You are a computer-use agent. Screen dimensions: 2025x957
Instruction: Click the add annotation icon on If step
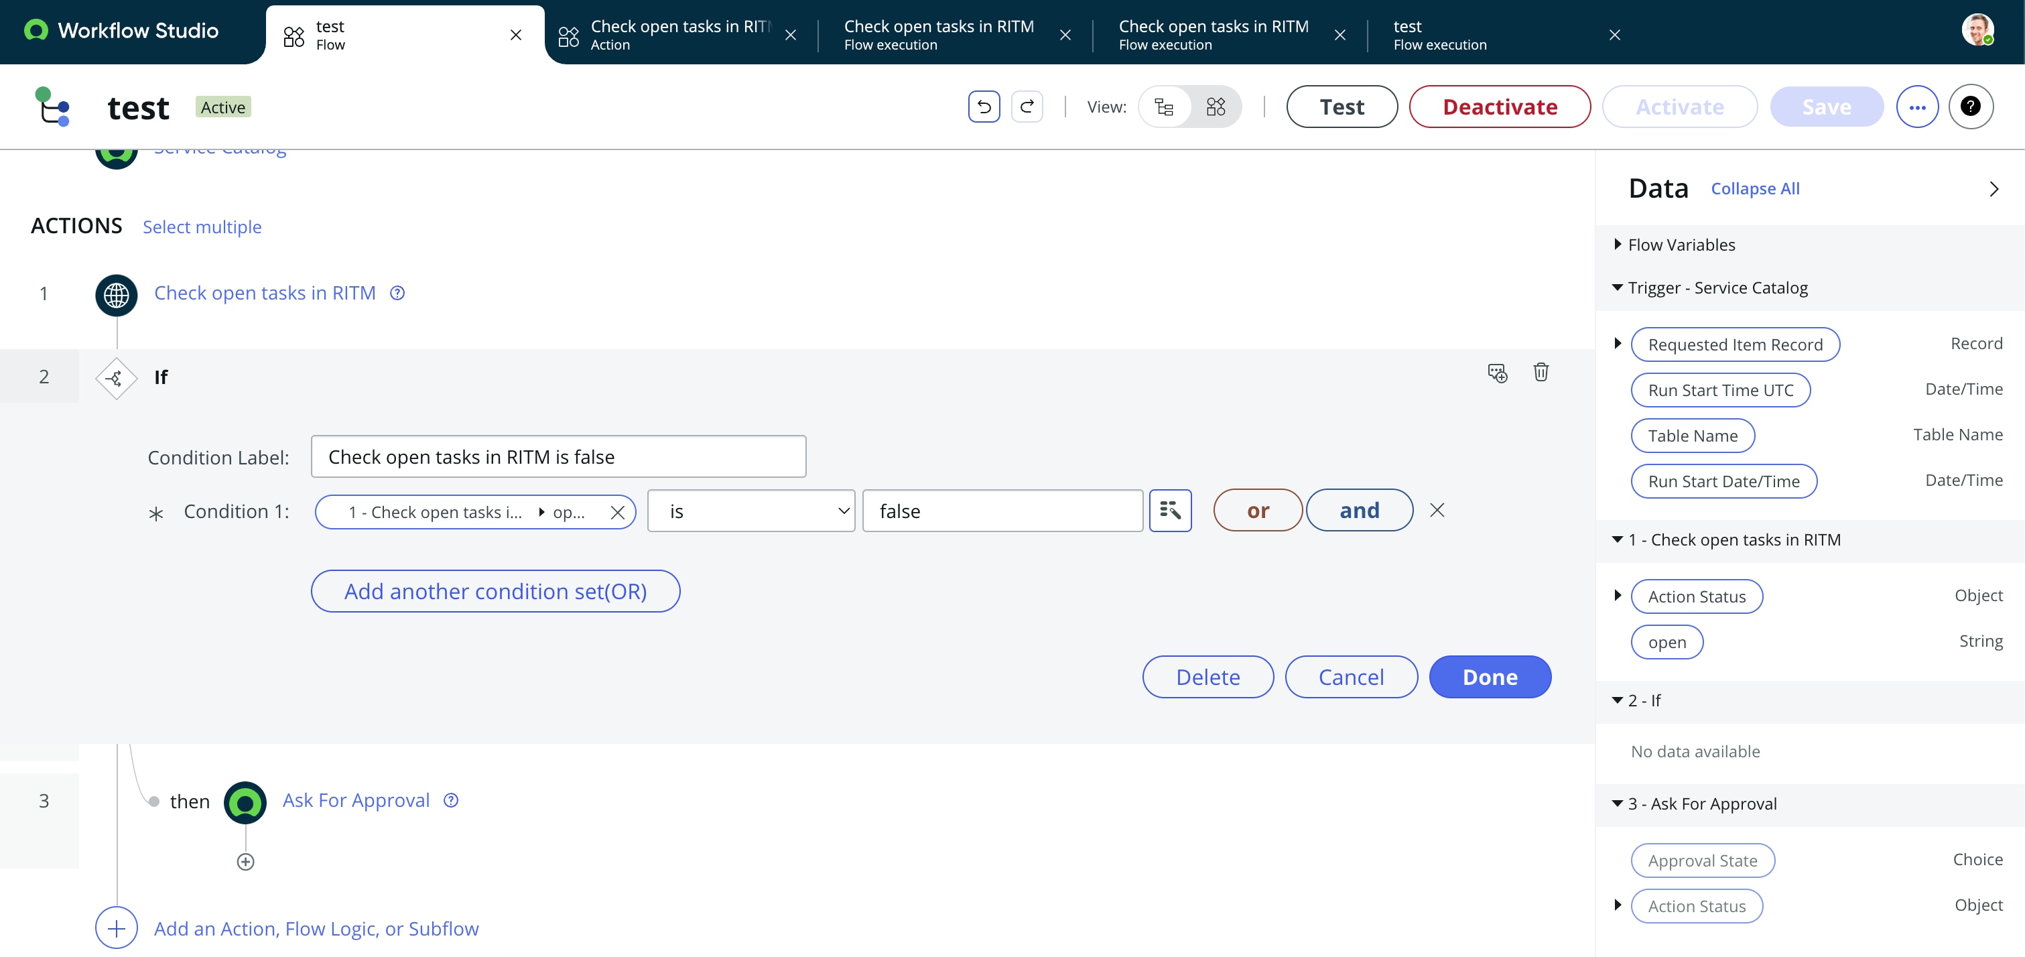tap(1497, 373)
